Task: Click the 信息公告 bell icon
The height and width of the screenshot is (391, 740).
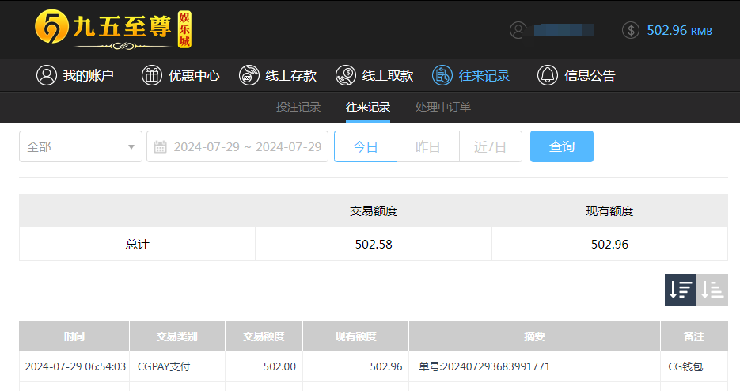Action: 547,76
